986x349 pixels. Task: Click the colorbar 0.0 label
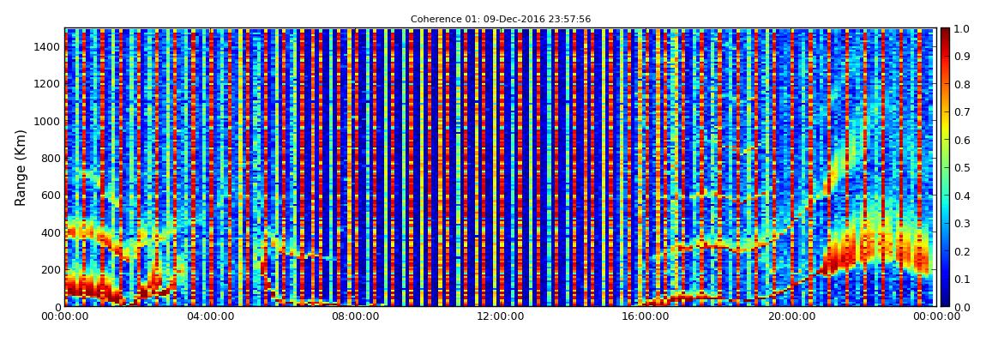coord(961,306)
